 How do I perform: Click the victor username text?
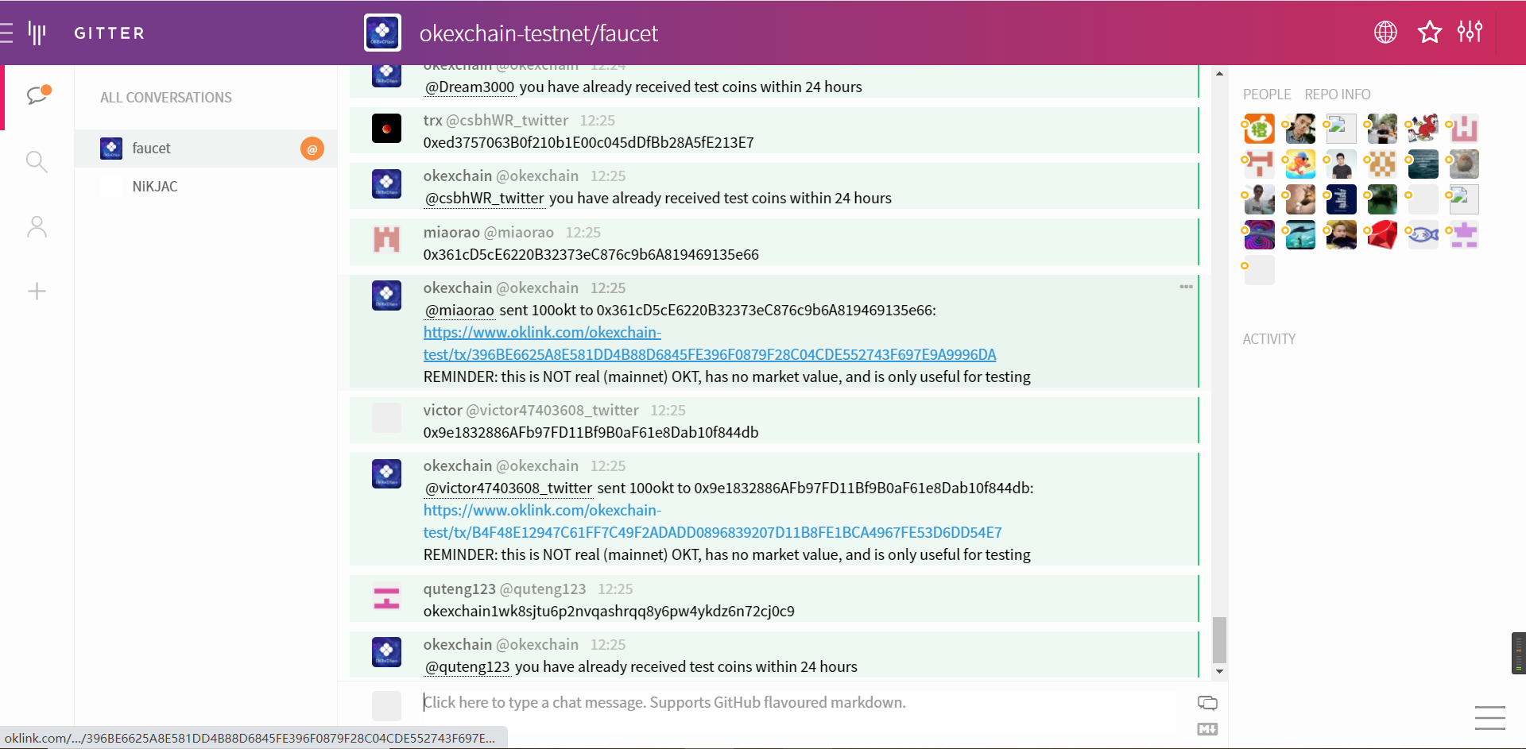(x=443, y=410)
